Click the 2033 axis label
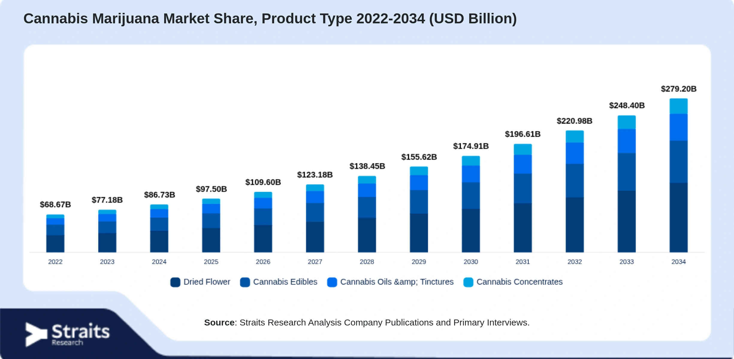 tap(627, 262)
